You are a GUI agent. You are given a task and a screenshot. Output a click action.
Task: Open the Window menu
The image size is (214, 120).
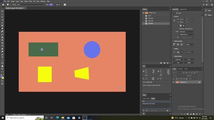point(43,1)
